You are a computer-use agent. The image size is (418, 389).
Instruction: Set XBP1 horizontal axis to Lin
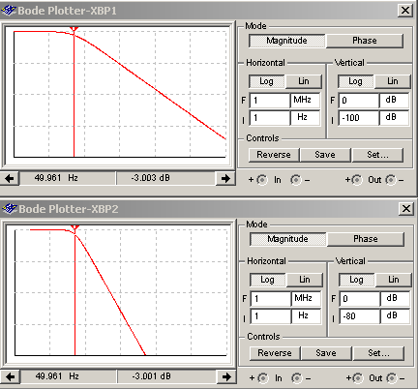tap(304, 81)
